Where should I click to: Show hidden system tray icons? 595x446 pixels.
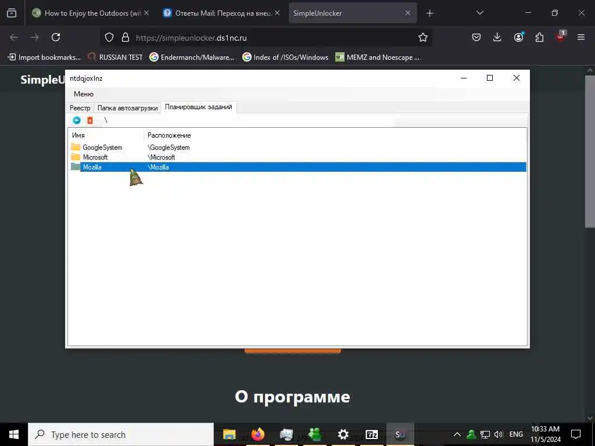457,434
